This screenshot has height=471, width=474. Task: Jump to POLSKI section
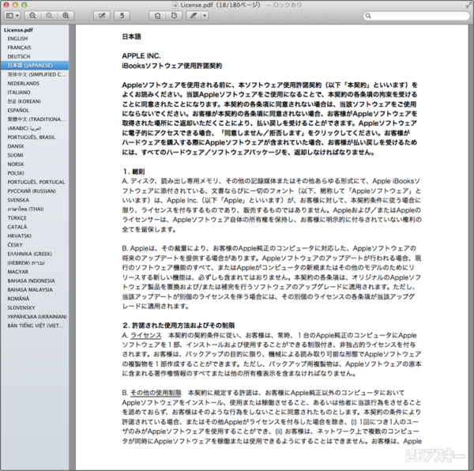(x=16, y=173)
